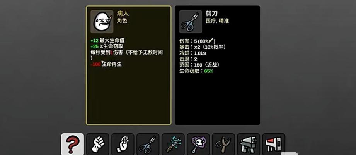Click the 范围 150 (近战) range stat
The image size is (356, 155).
[199, 65]
